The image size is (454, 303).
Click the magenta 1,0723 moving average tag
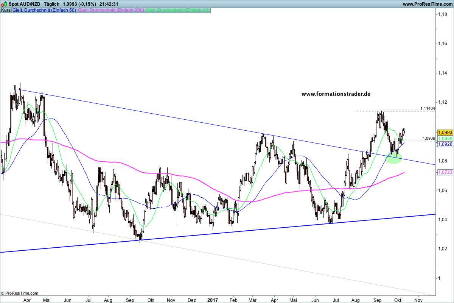coord(445,172)
